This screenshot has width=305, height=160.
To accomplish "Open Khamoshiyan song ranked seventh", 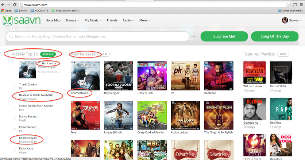I will pyautogui.click(x=28, y=138).
